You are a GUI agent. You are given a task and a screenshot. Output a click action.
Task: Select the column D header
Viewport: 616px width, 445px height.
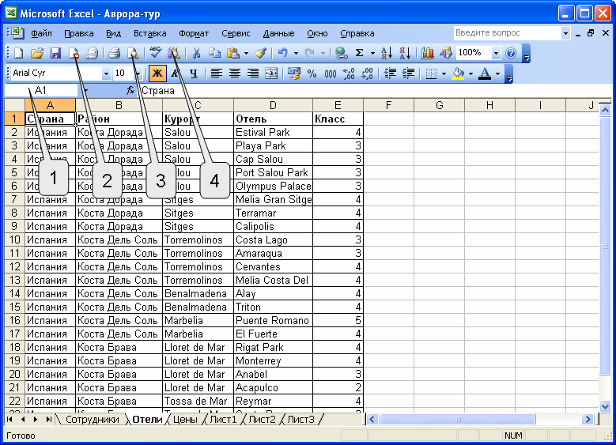(273, 105)
